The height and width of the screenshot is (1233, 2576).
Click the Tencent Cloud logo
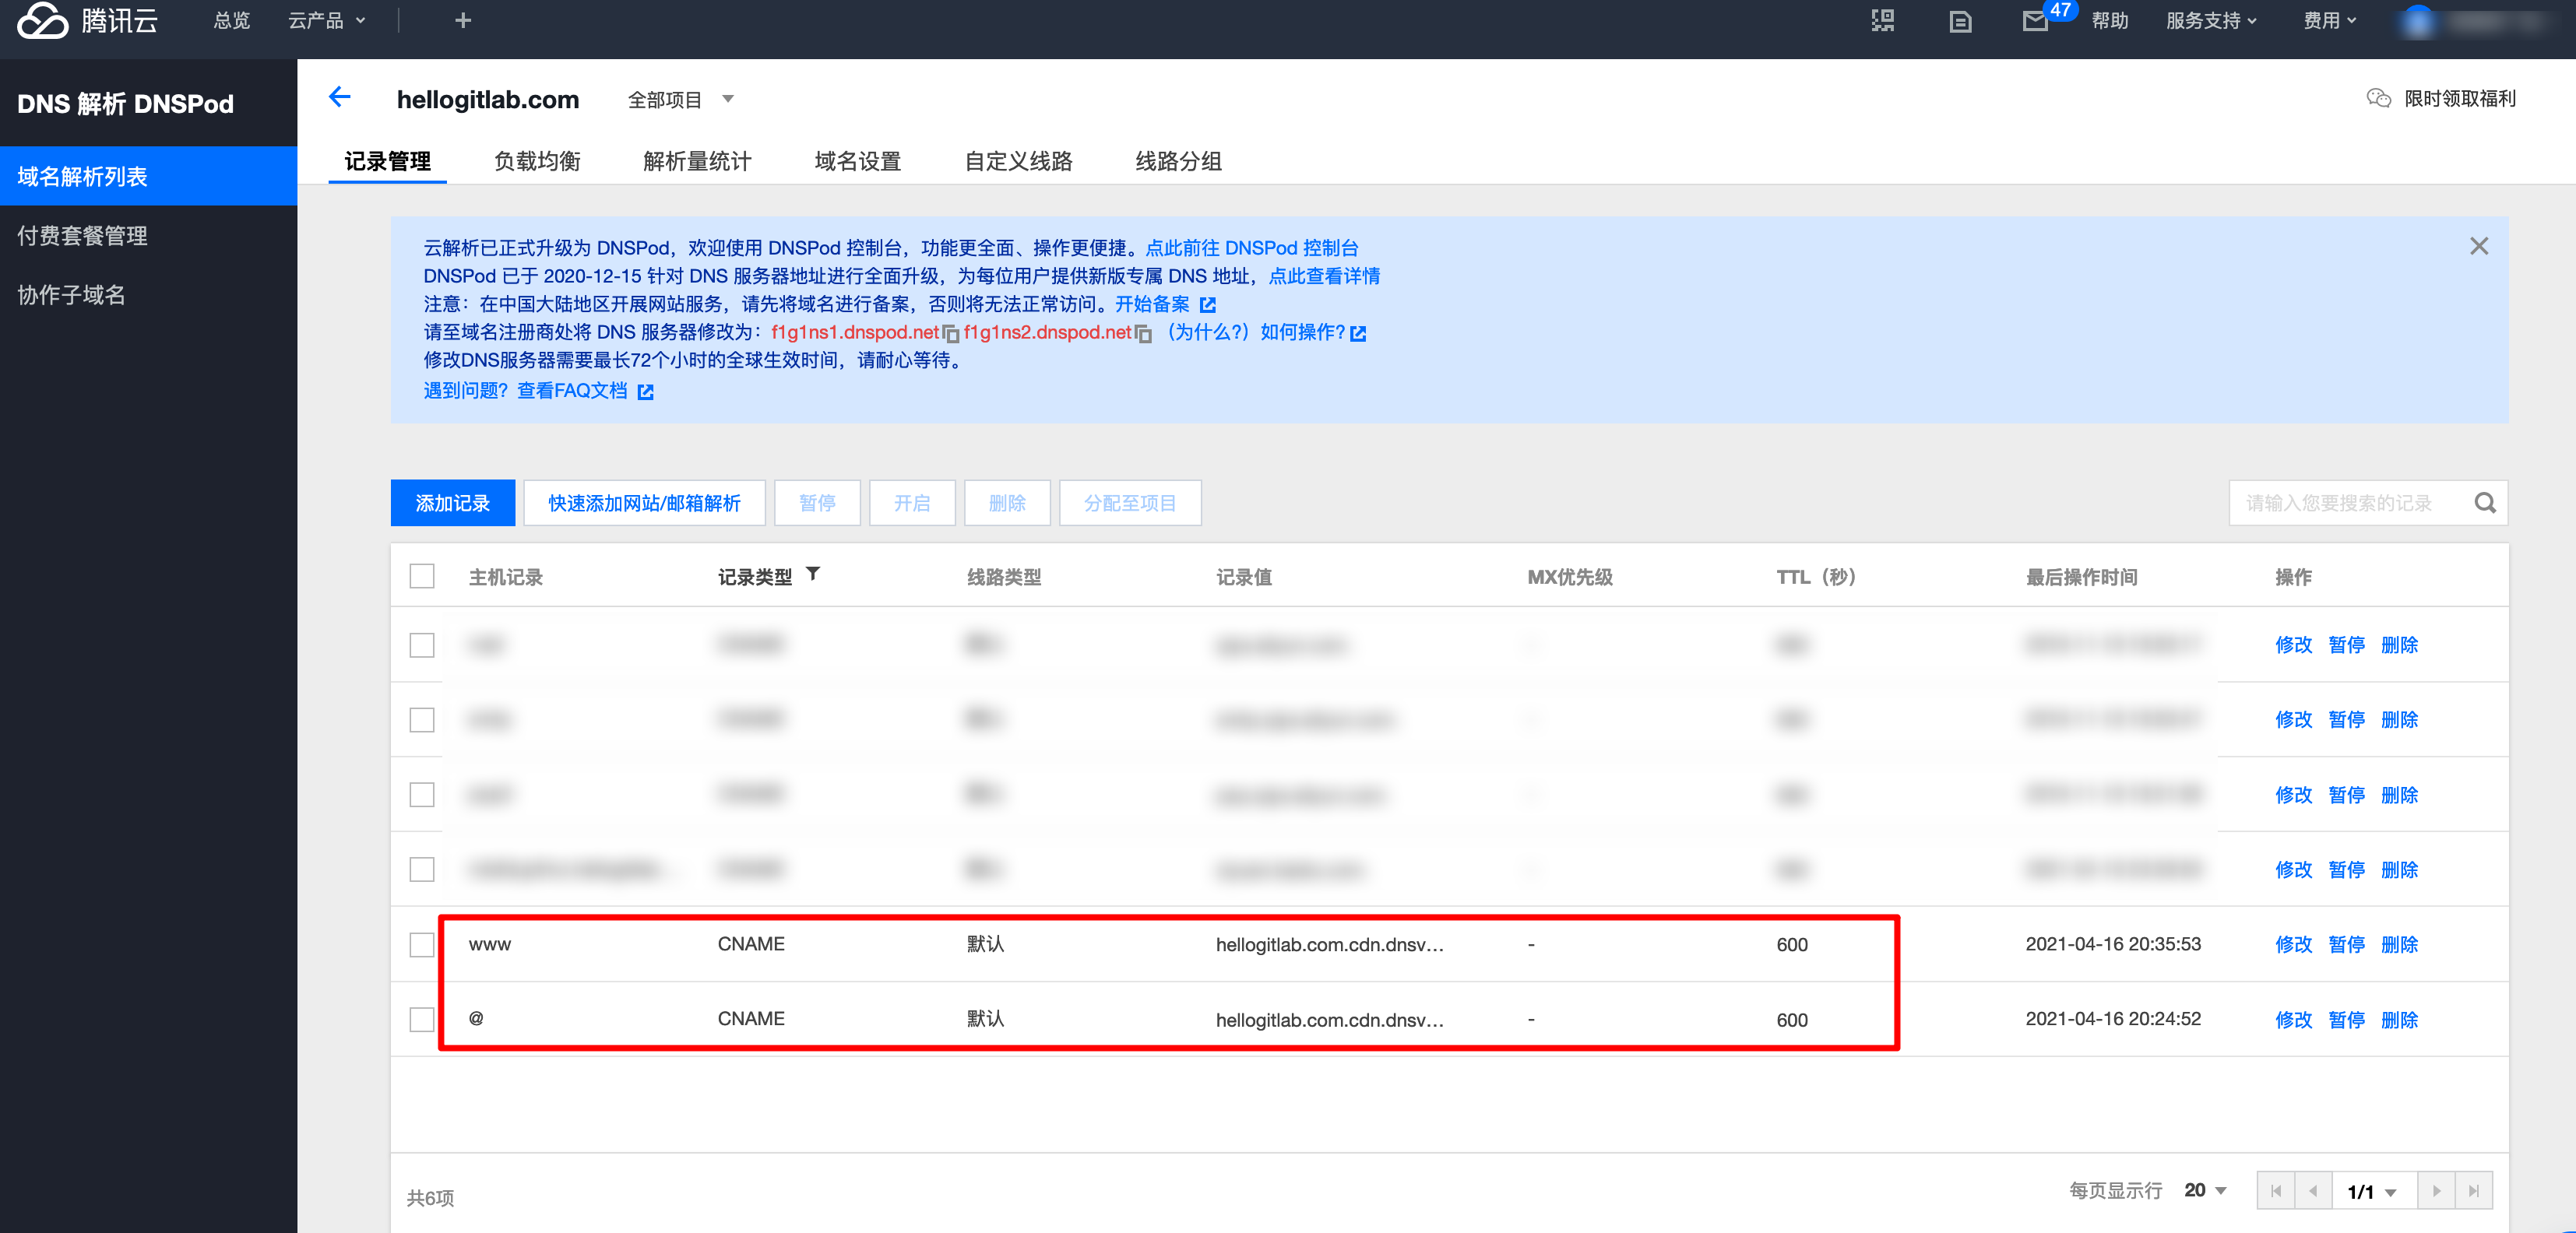pos(88,20)
